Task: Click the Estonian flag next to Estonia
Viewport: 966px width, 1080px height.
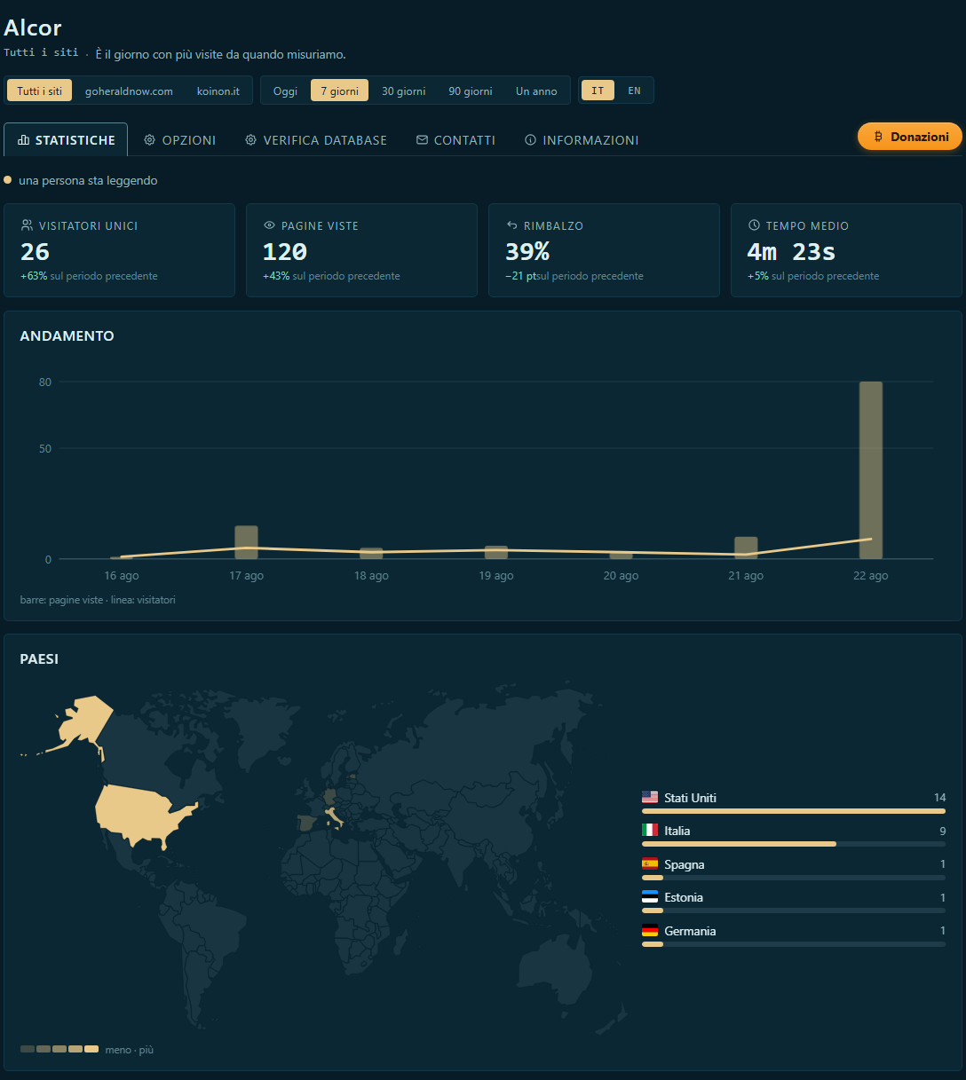Action: pyautogui.click(x=650, y=897)
